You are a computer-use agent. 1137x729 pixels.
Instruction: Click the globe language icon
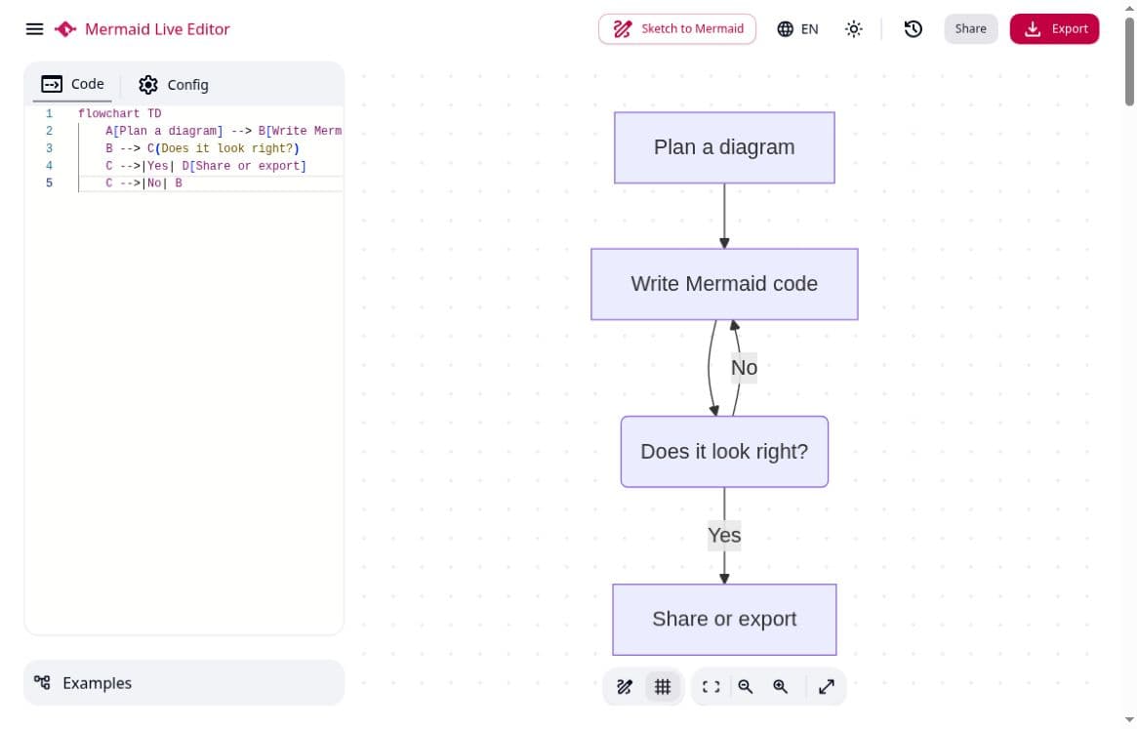pyautogui.click(x=785, y=29)
